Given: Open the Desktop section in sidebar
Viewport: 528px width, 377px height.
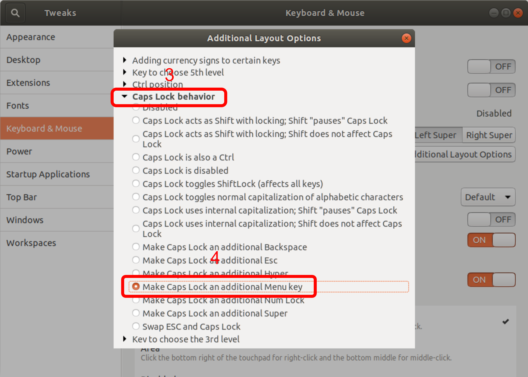Looking at the screenshot, I should click(57, 60).
